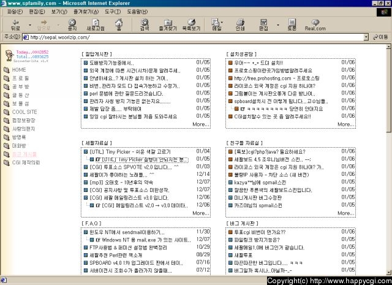Go to the Home (홈) toolbar icon
The width and height of the screenshot is (392, 285).
click(119, 25)
